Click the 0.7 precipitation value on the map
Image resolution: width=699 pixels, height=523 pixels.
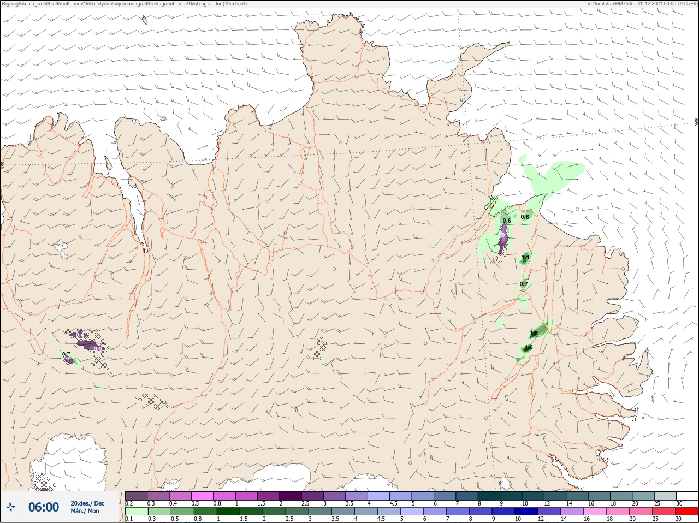point(524,284)
